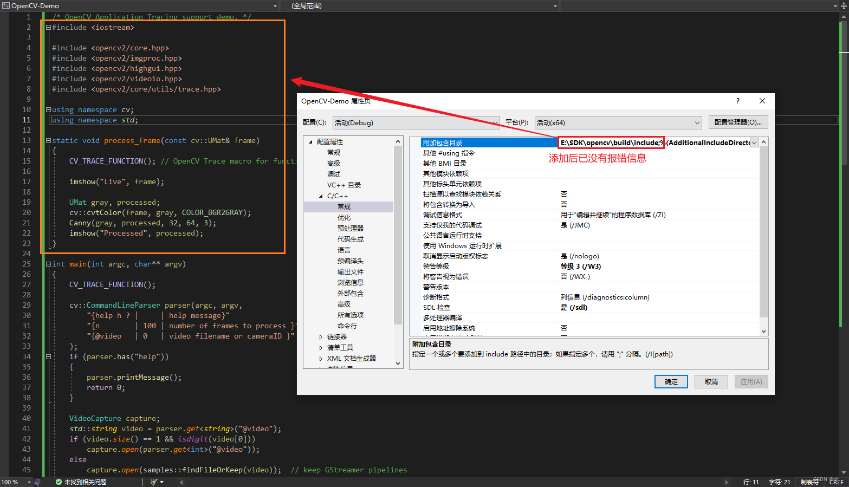Collapse the if block at line 34

[x=48, y=356]
